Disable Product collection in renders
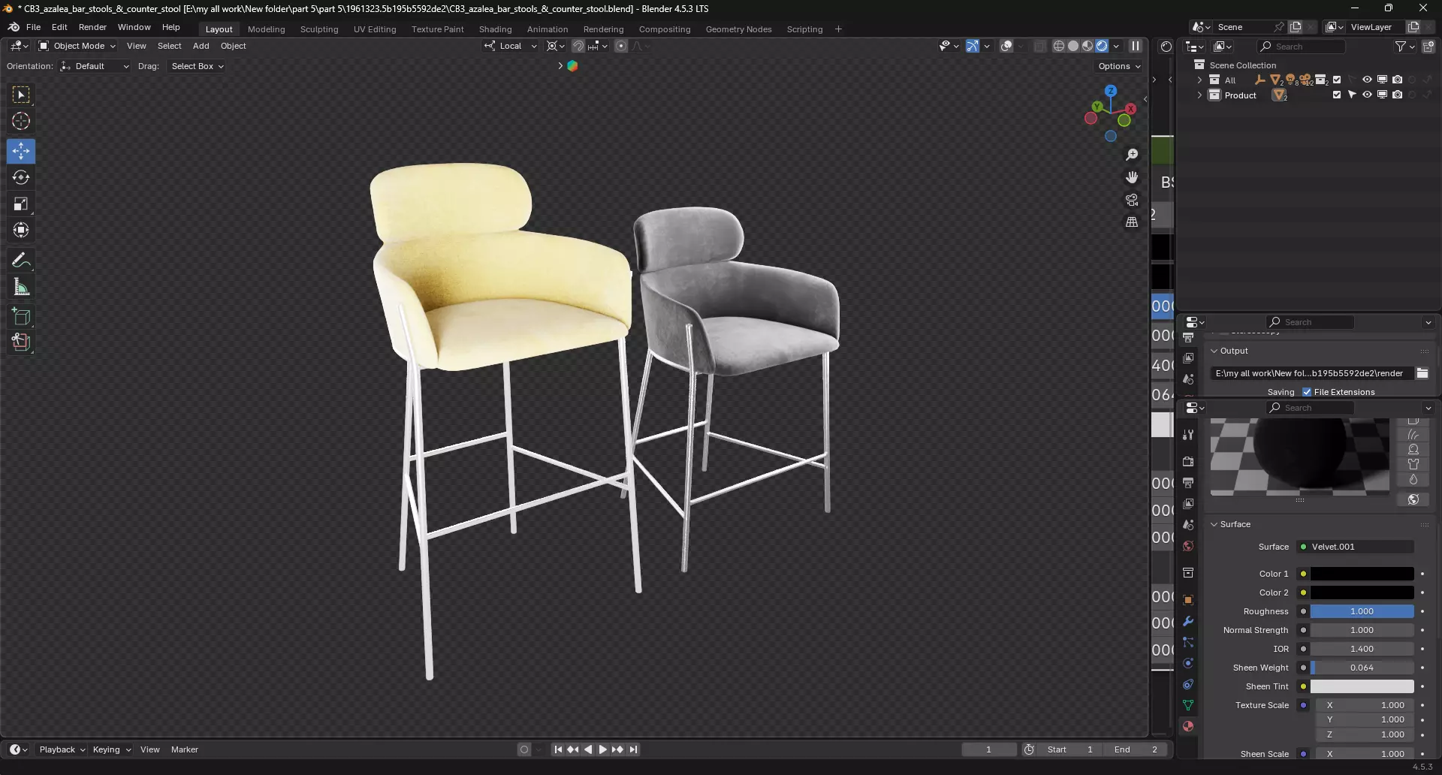 (1397, 95)
